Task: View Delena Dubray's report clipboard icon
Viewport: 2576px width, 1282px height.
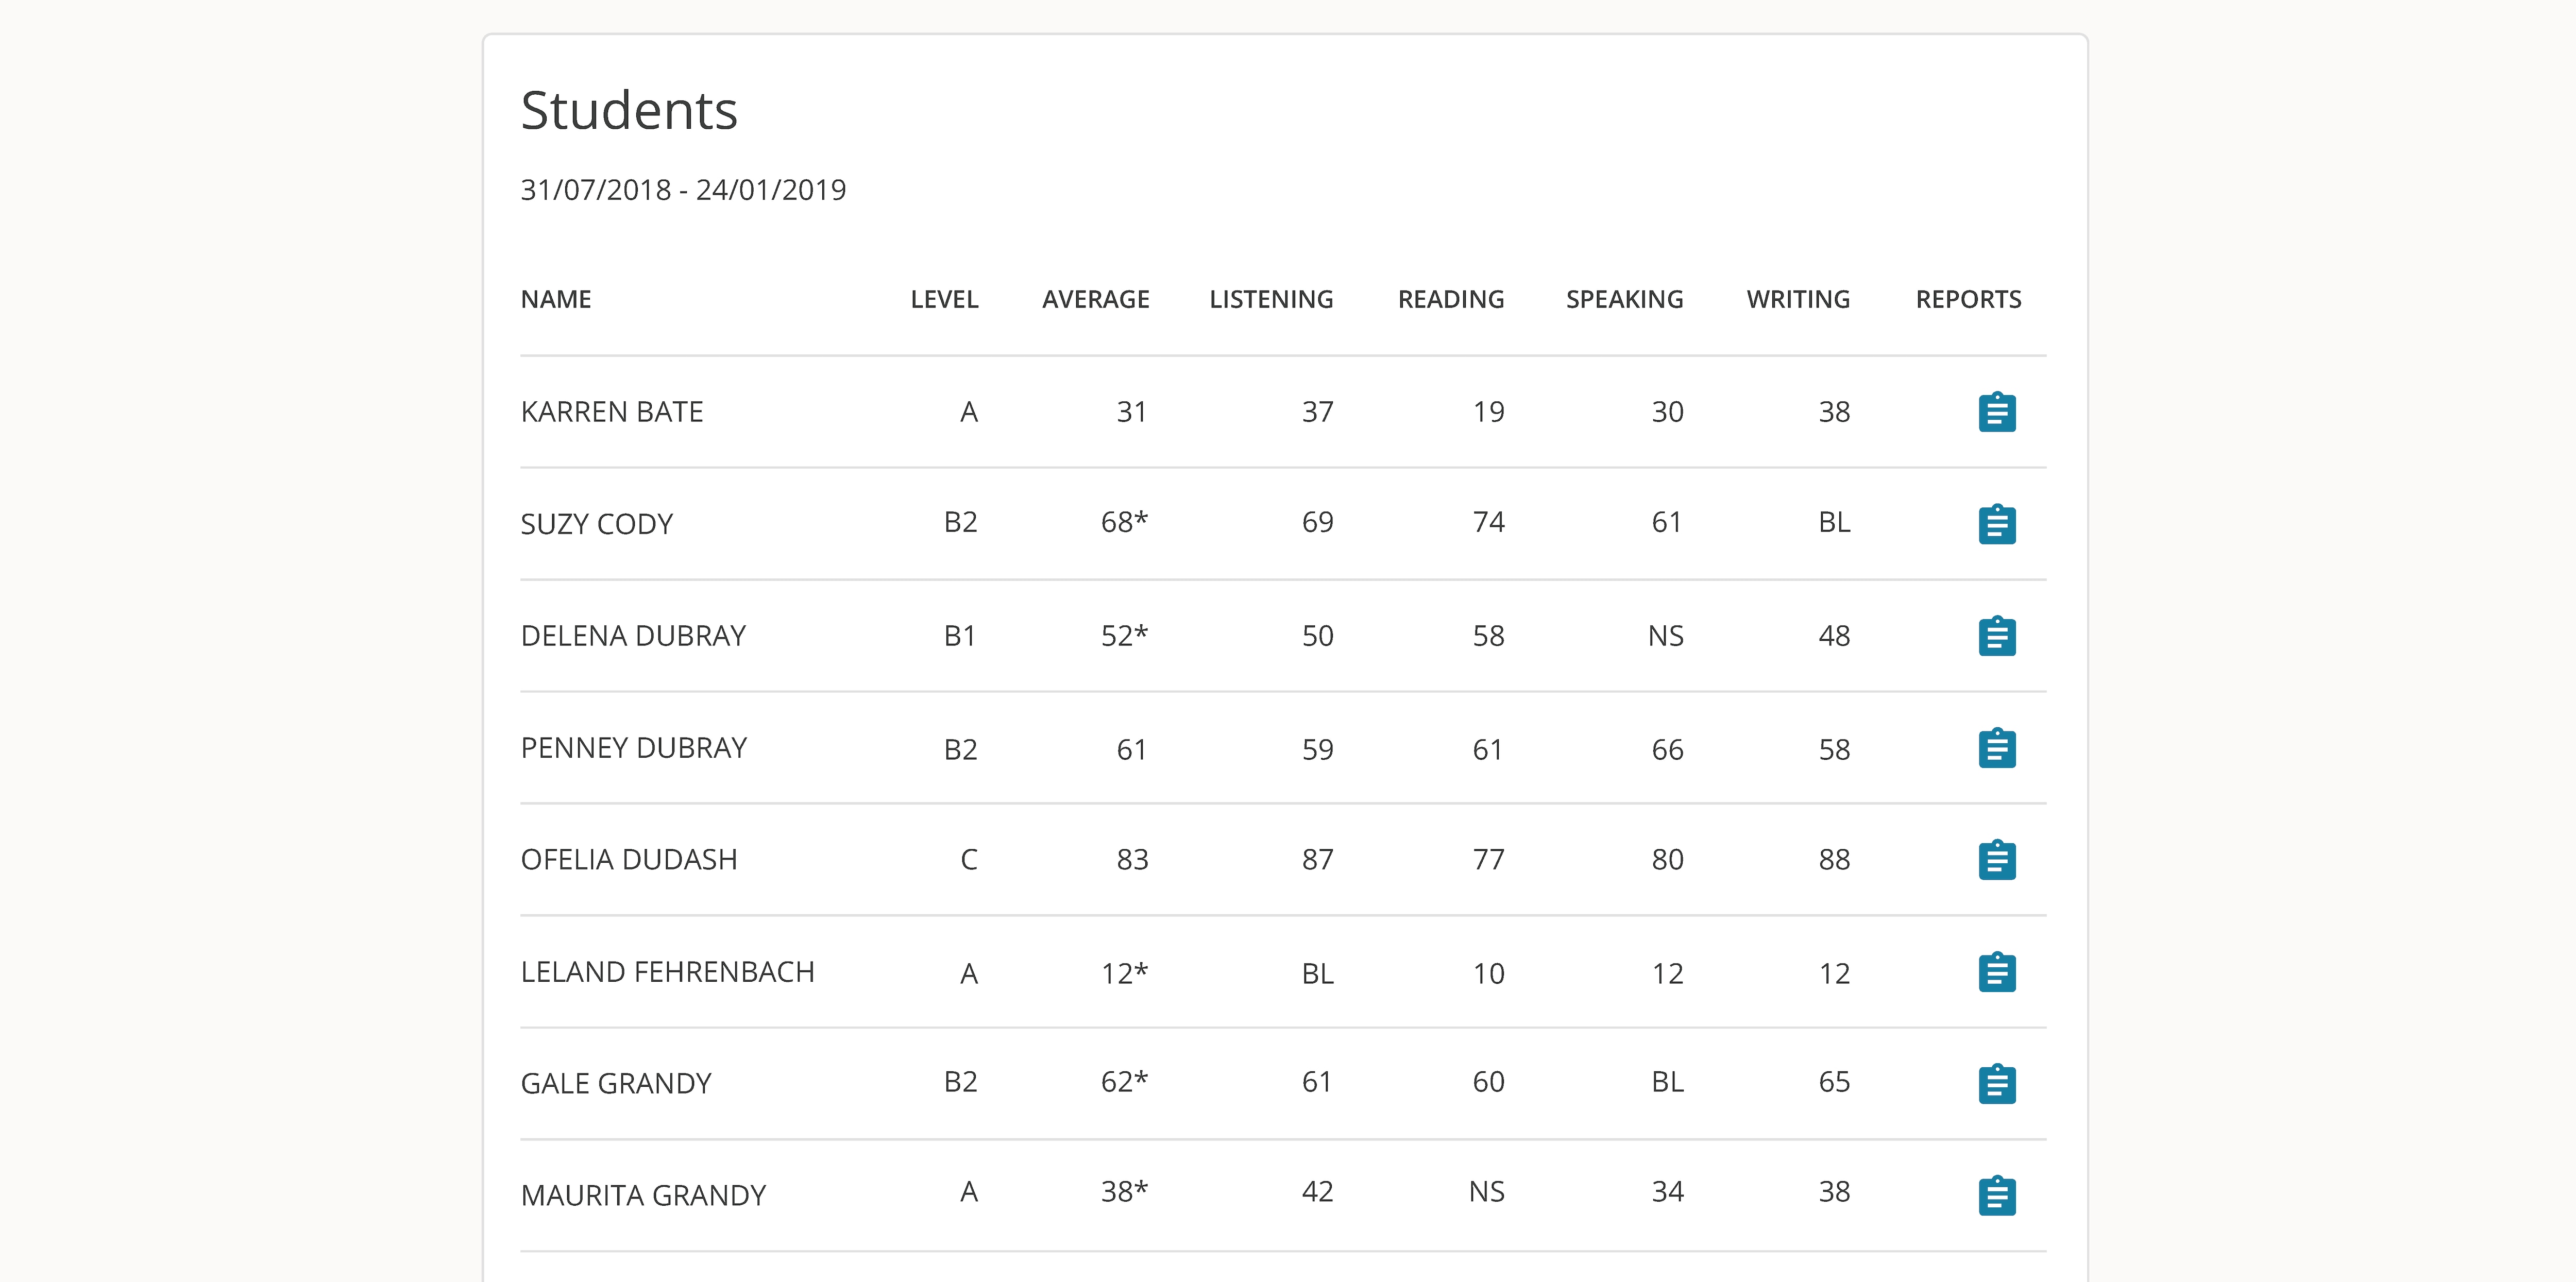Action: click(x=1996, y=636)
